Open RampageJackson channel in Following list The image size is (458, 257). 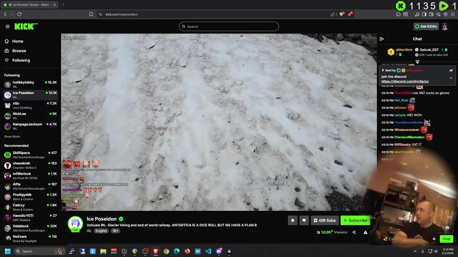pyautogui.click(x=30, y=126)
